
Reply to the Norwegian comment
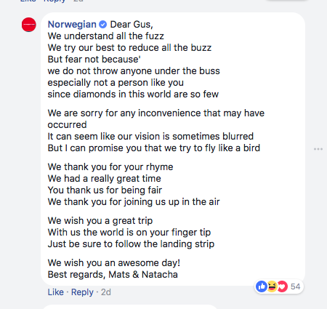point(82,292)
